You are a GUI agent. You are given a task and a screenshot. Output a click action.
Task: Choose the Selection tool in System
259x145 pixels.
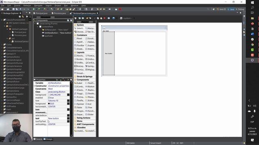(79, 28)
